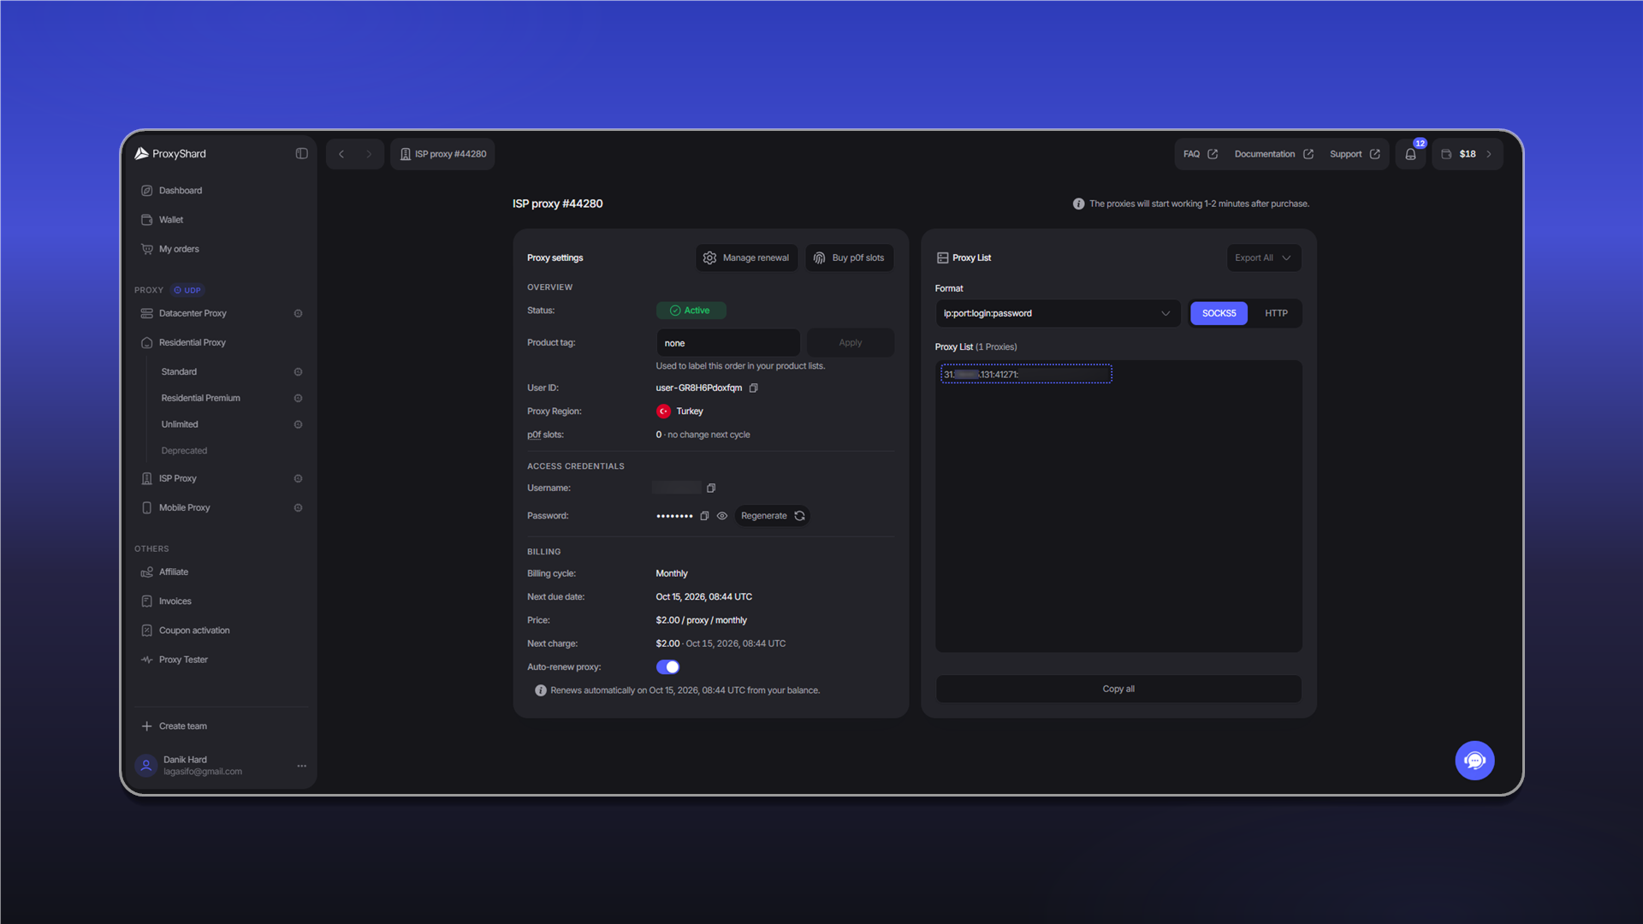The width and height of the screenshot is (1643, 924).
Task: Open Coupon activation page
Action: (x=221, y=631)
